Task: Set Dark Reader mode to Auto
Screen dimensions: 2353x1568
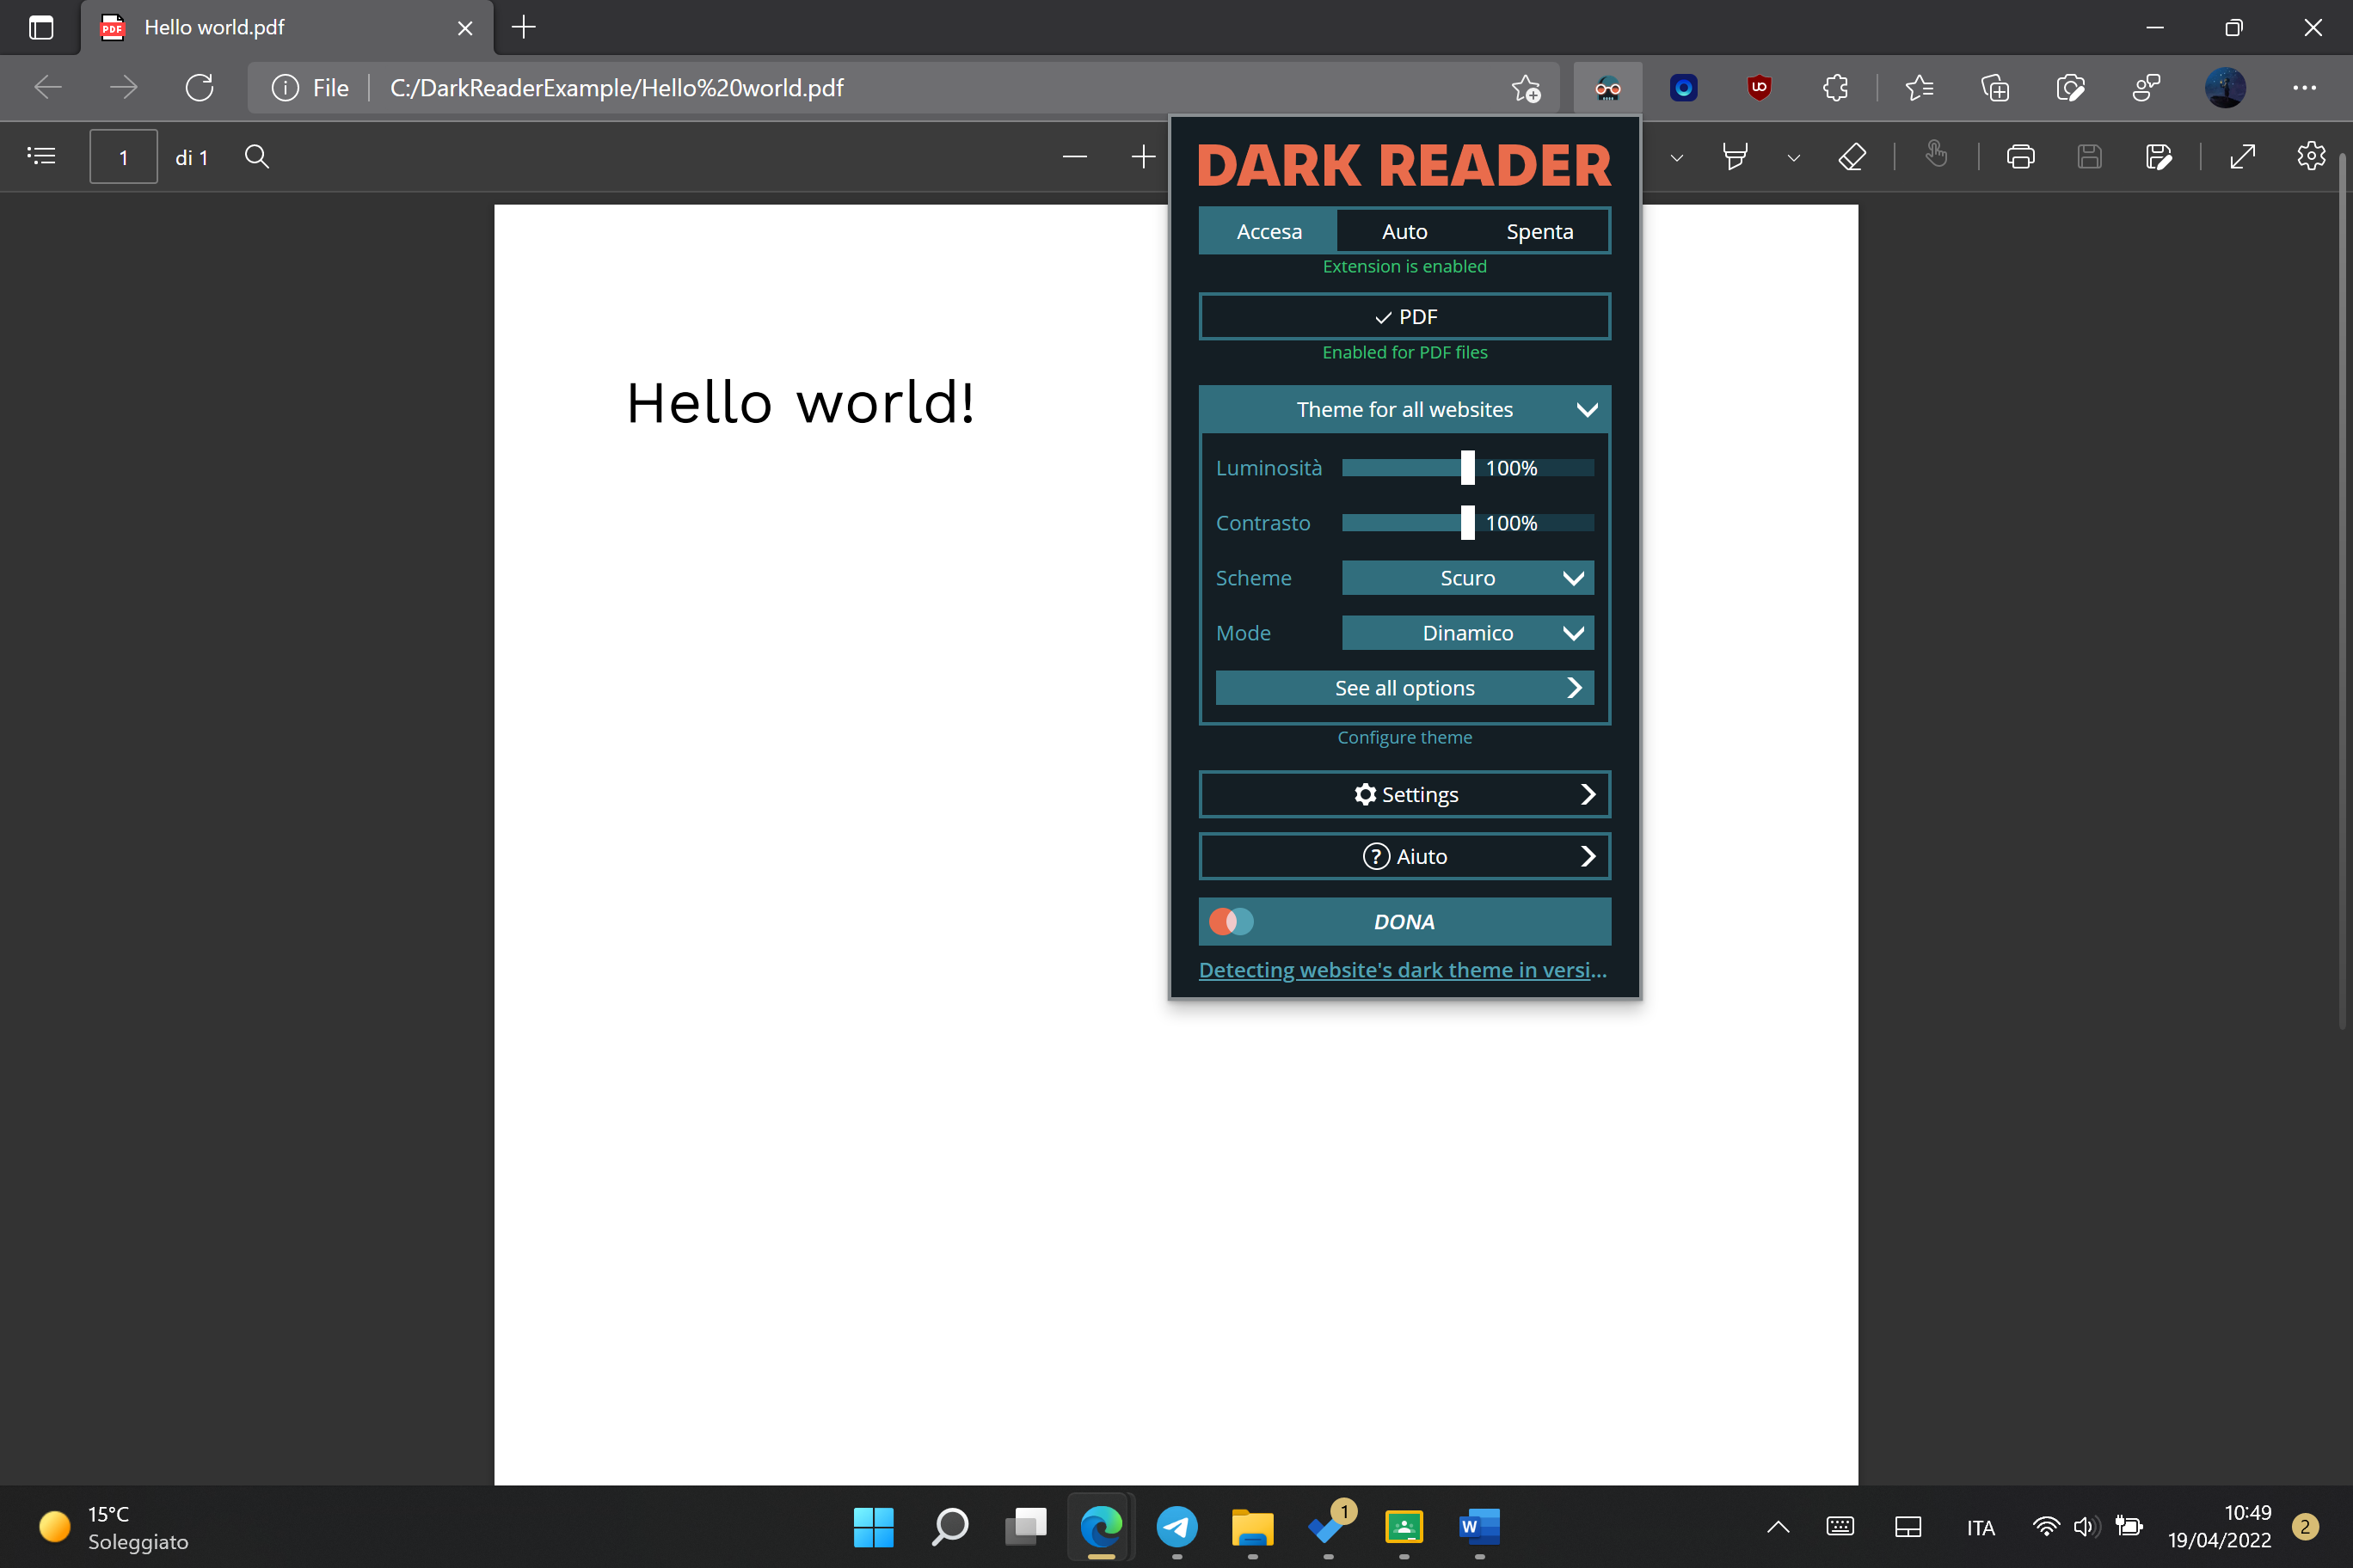Action: [1404, 230]
